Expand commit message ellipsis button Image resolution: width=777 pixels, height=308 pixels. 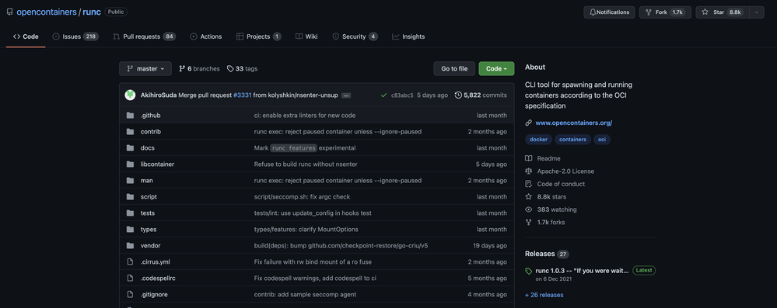(x=346, y=95)
